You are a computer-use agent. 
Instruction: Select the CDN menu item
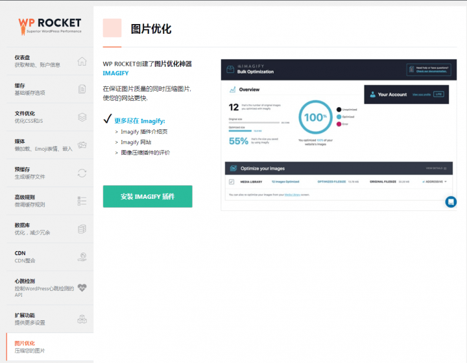50,257
